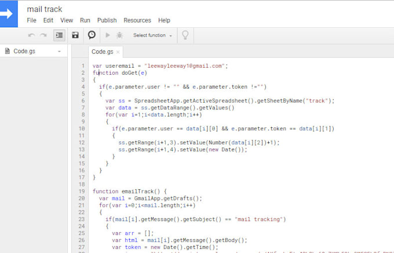Open current project's triggers clock icon
The width and height of the screenshot is (394, 253).
[x=92, y=35]
